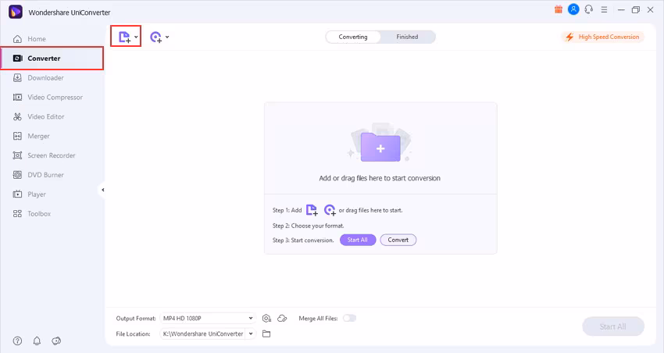Click the Toolbox grid icon
The image size is (664, 353).
(17, 214)
